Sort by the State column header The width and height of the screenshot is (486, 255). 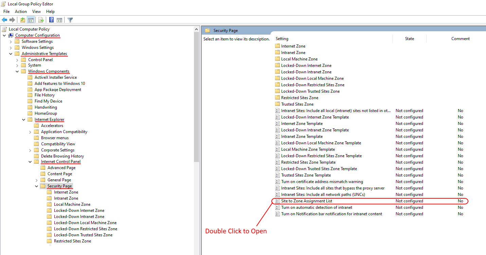(410, 39)
